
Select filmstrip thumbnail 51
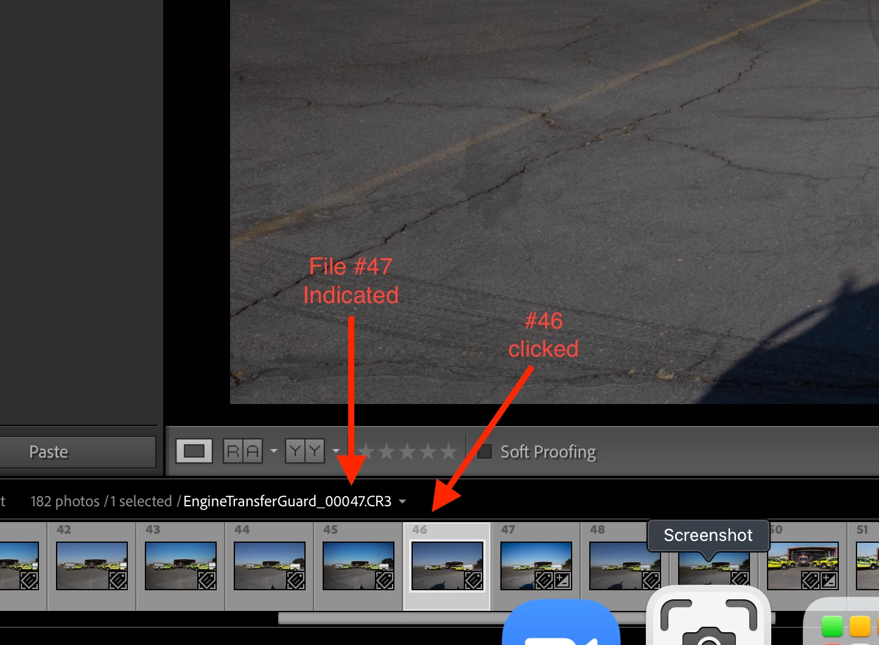(867, 566)
